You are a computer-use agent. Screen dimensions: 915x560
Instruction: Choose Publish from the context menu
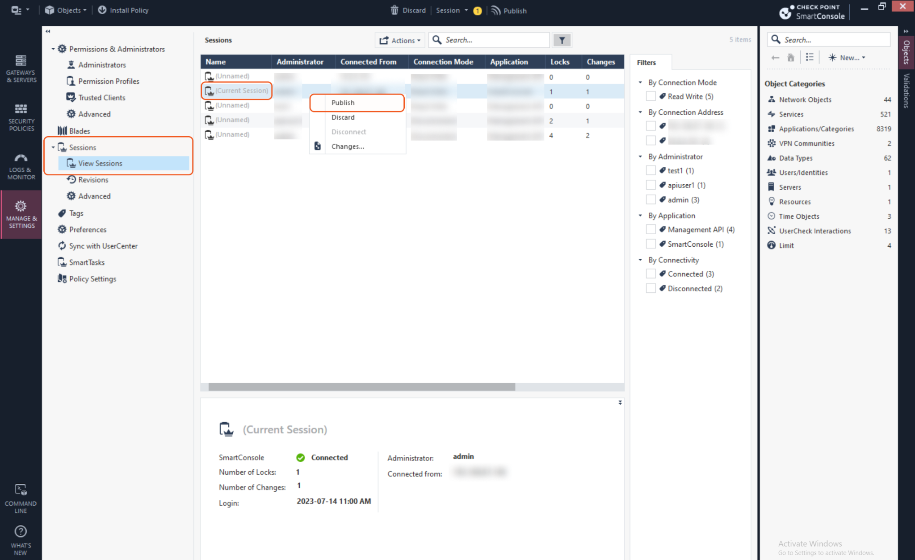click(343, 103)
